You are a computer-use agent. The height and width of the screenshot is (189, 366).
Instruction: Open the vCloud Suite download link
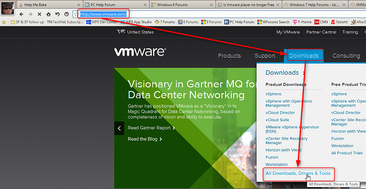click(277, 120)
